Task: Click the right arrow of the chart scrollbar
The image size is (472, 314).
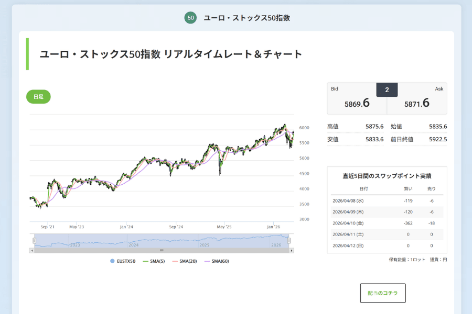Action: point(293,250)
